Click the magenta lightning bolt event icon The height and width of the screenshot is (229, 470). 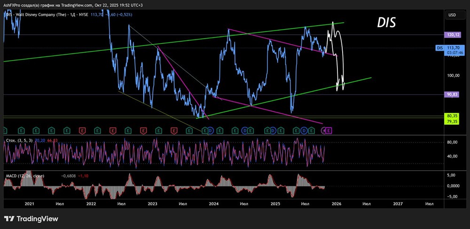pos(324,130)
